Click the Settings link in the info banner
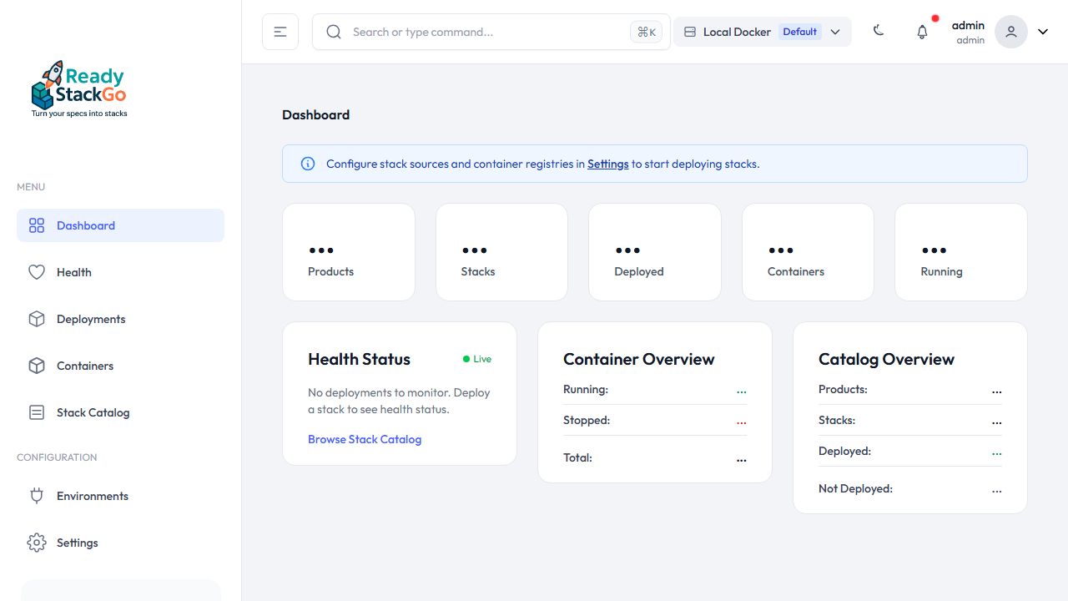This screenshot has height=601, width=1068. tap(607, 164)
